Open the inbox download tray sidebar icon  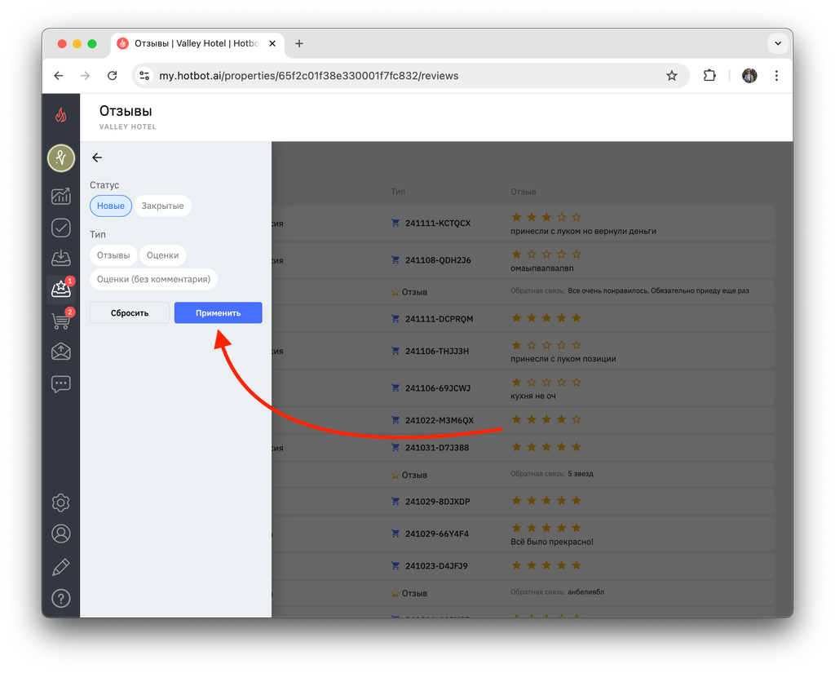point(60,258)
